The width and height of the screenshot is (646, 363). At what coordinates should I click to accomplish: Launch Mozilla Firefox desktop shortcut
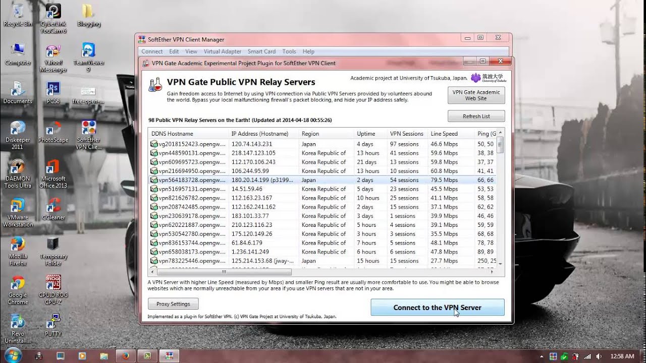18,251
